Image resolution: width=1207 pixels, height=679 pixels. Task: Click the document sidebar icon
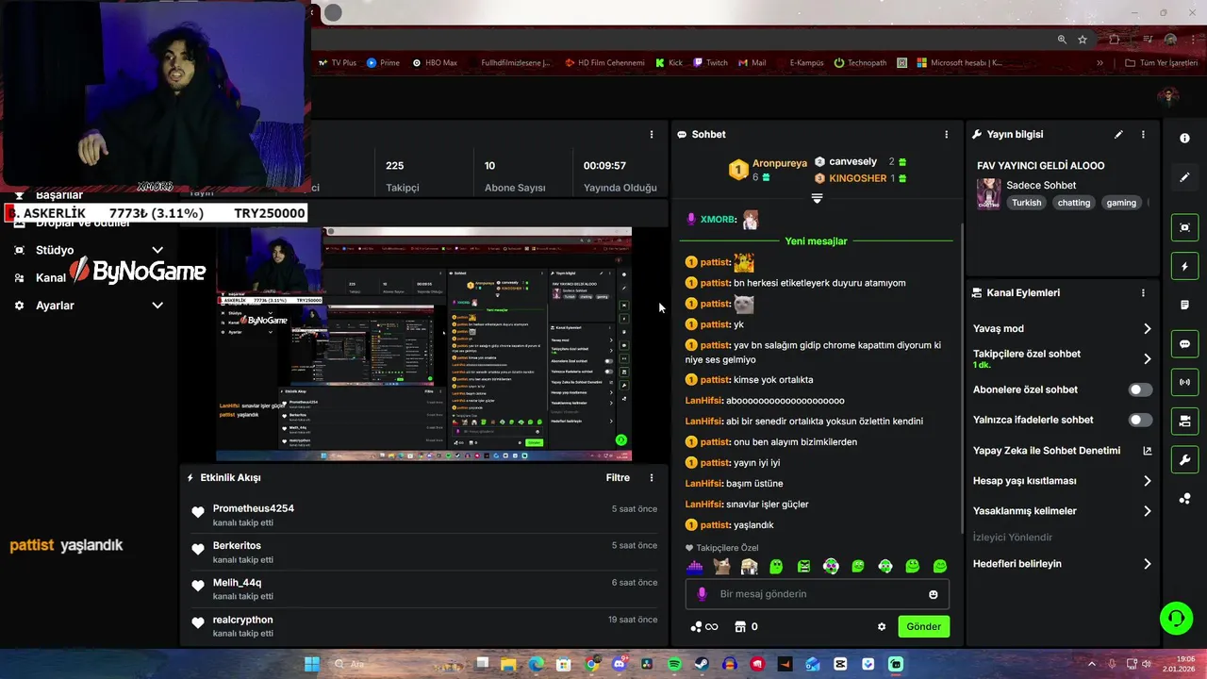click(x=1184, y=306)
